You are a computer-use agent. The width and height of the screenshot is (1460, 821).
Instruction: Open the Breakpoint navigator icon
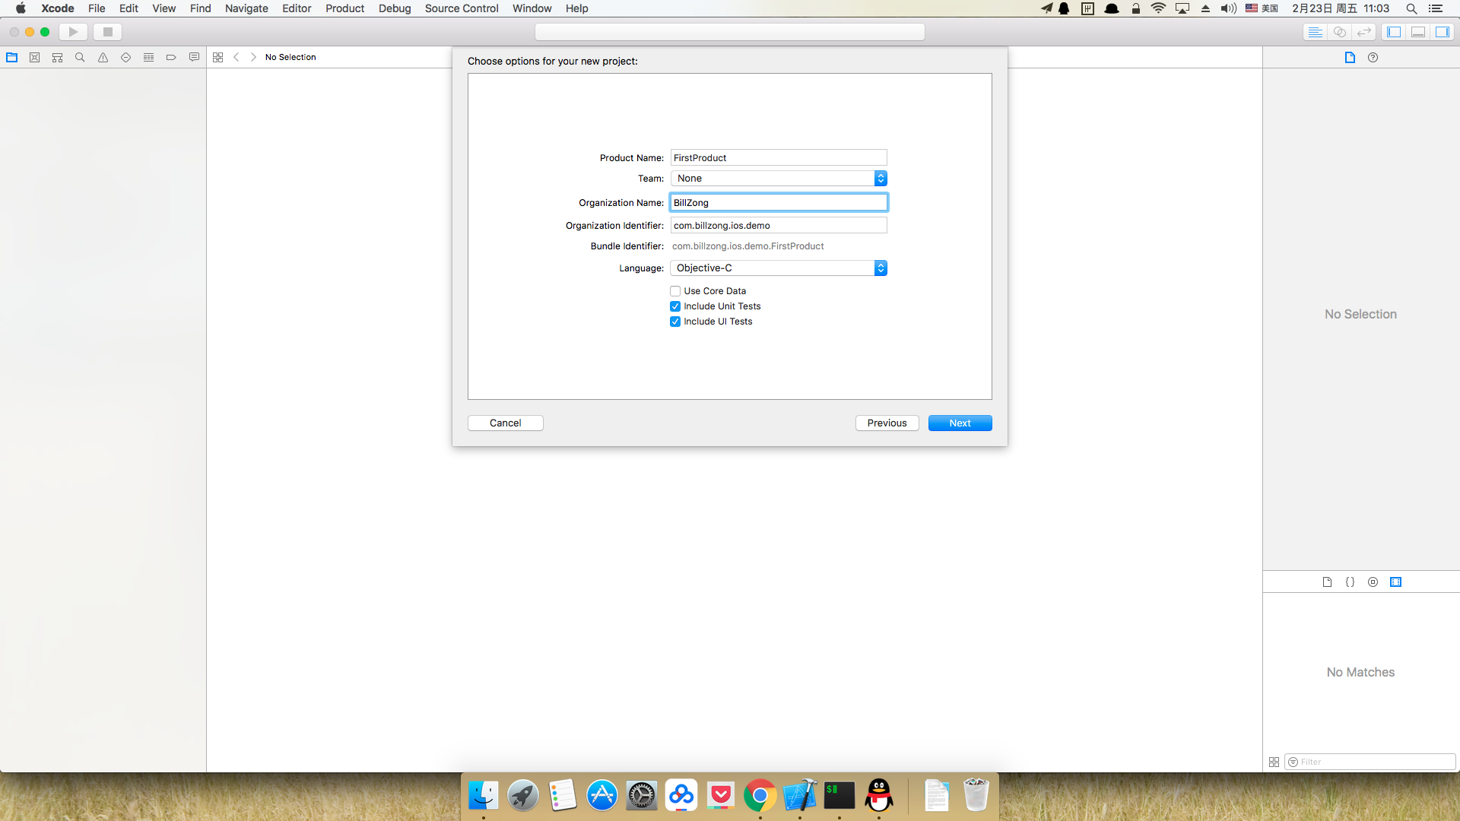point(171,57)
